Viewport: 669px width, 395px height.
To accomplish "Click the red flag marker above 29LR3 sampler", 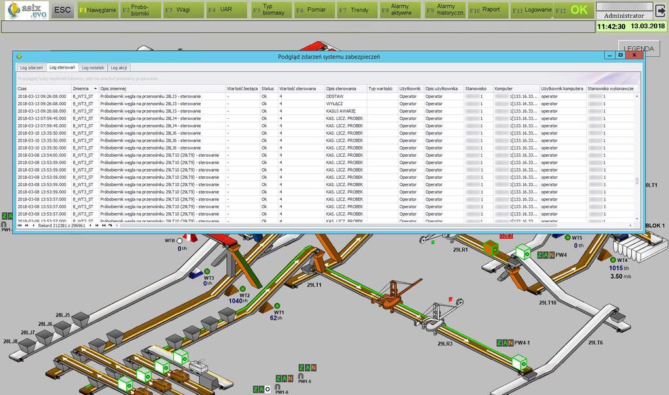I will [451, 300].
